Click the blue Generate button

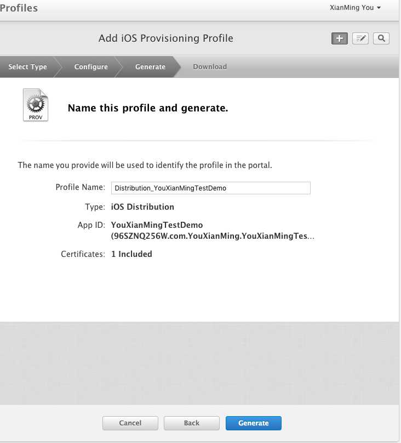(254, 423)
